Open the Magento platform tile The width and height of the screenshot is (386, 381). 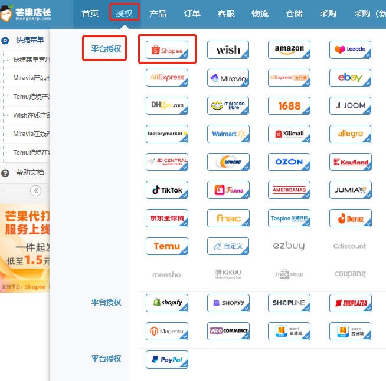tap(167, 331)
